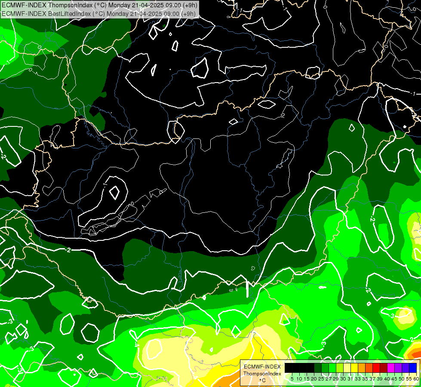The width and height of the screenshot is (421, 387).
Task: Select the indigo 50–55 legend swatch
Action: click(406, 368)
